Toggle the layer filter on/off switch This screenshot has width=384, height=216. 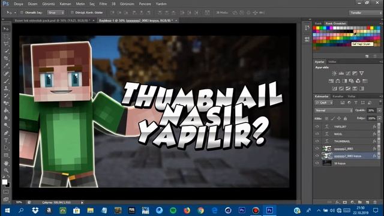coord(380,103)
